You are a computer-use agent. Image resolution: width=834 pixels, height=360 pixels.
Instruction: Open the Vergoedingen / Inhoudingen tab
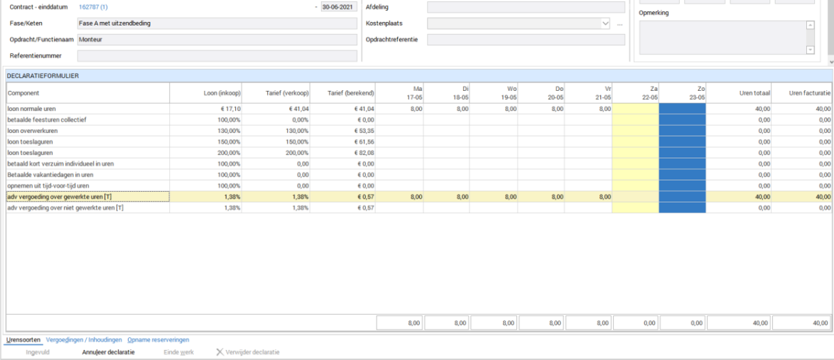pyautogui.click(x=84, y=339)
